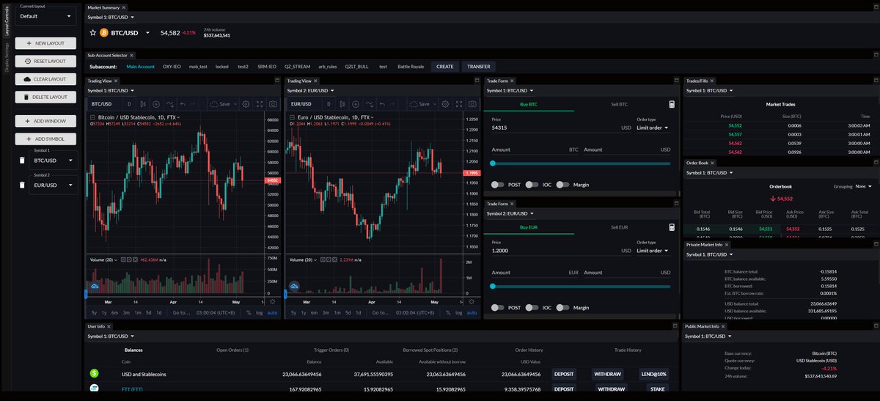Select OXY-IEO subaccount
Screen dimensions: 880x401
click(x=172, y=67)
